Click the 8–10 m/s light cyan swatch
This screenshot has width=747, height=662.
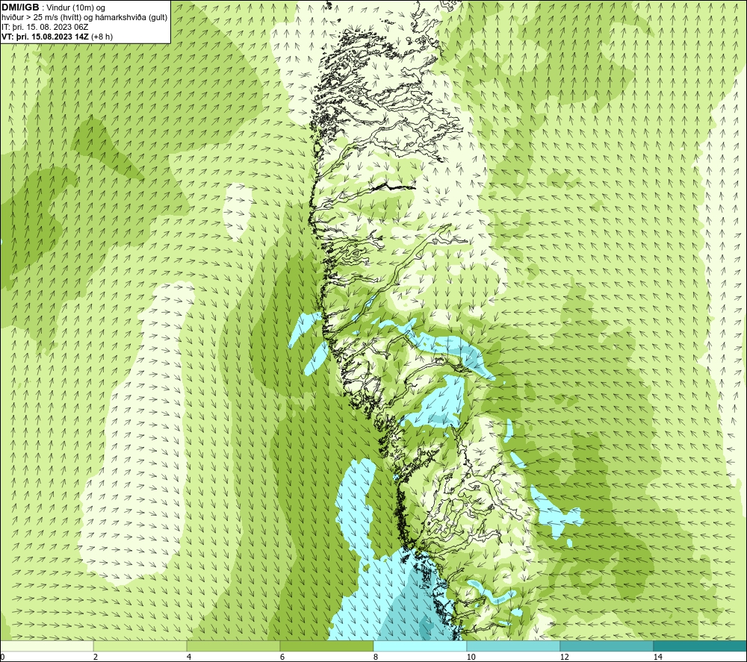coord(420,646)
